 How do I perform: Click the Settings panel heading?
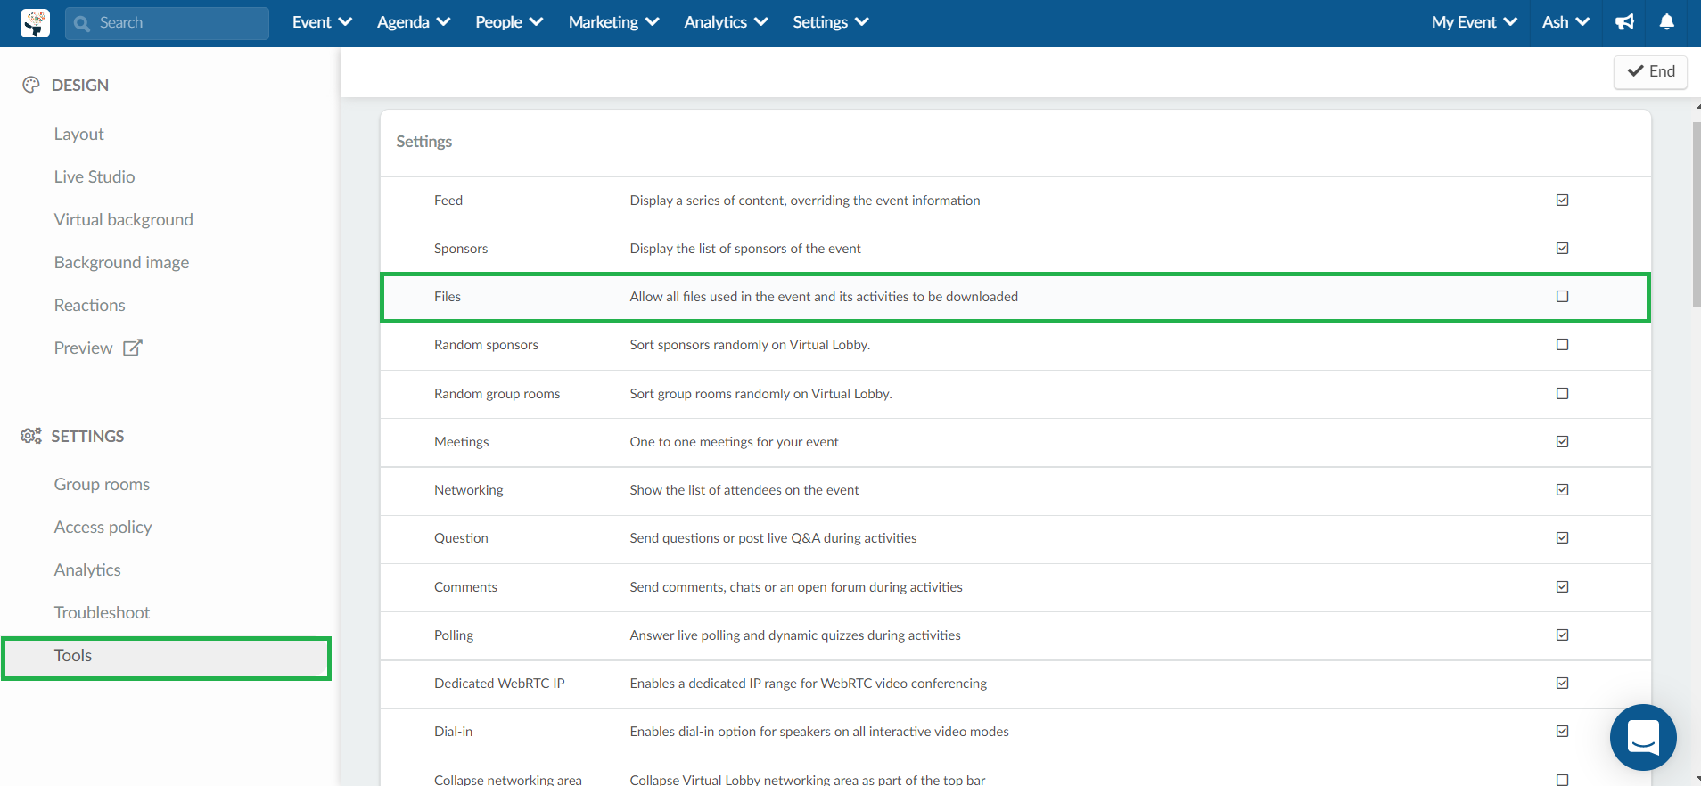[424, 142]
